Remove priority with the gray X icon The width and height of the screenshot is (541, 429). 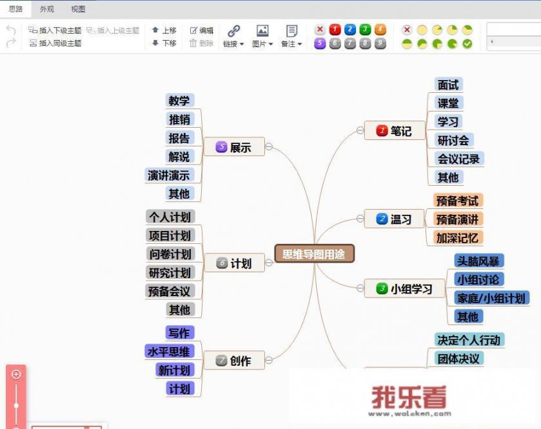coord(320,30)
